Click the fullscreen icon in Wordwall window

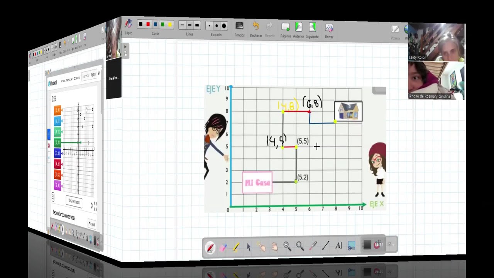pyautogui.click(x=95, y=206)
